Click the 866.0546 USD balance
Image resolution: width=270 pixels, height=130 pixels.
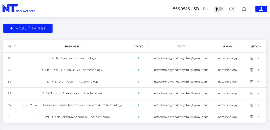186,9
